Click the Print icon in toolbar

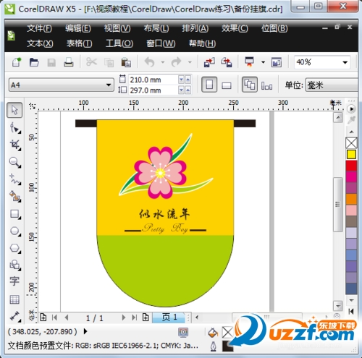[x=69, y=62]
